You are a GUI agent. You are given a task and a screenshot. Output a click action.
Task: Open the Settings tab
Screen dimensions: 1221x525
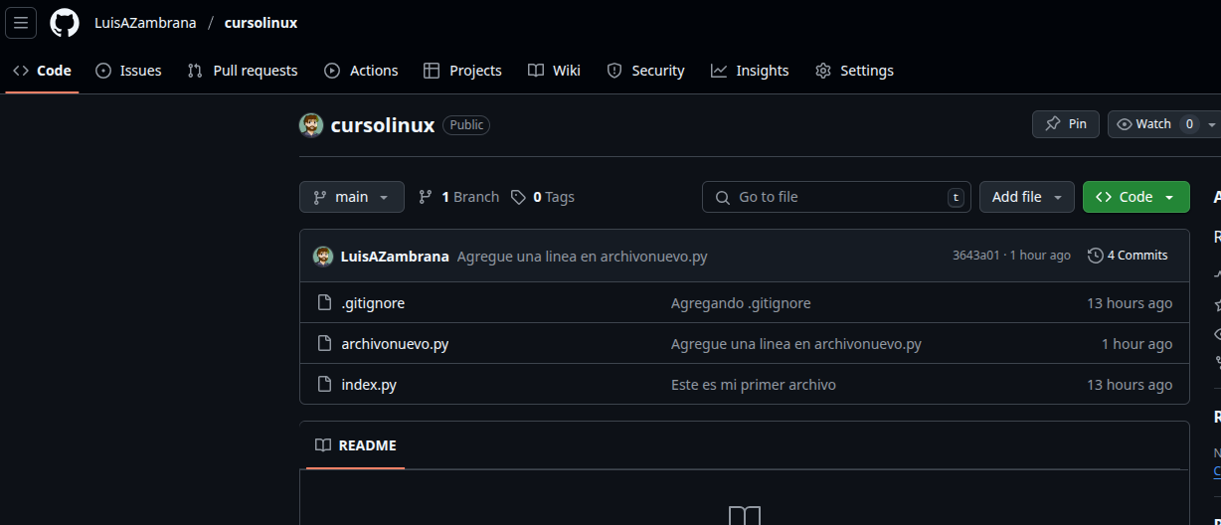click(854, 71)
